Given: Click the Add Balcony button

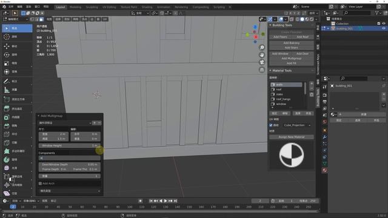Looking at the screenshot, I should pos(292,43).
